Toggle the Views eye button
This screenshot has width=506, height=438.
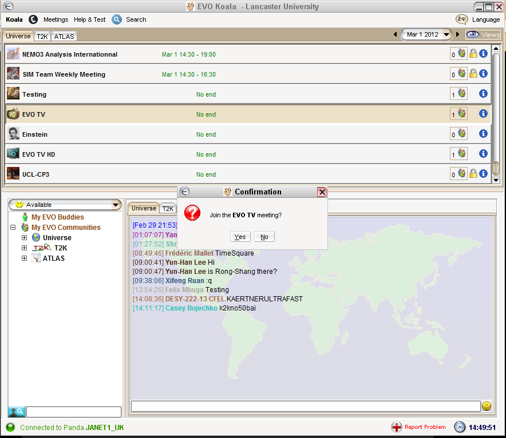pos(483,34)
